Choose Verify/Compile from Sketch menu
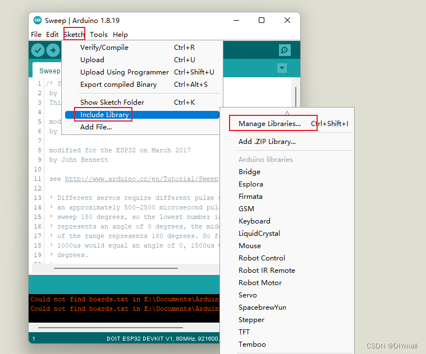 [143, 48]
